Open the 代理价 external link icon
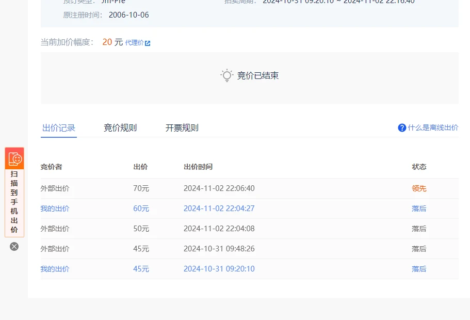The height and width of the screenshot is (320, 470). coord(148,43)
